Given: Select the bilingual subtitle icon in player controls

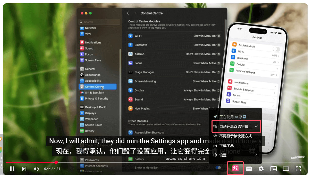Looking at the screenshot, I should (x=235, y=169).
